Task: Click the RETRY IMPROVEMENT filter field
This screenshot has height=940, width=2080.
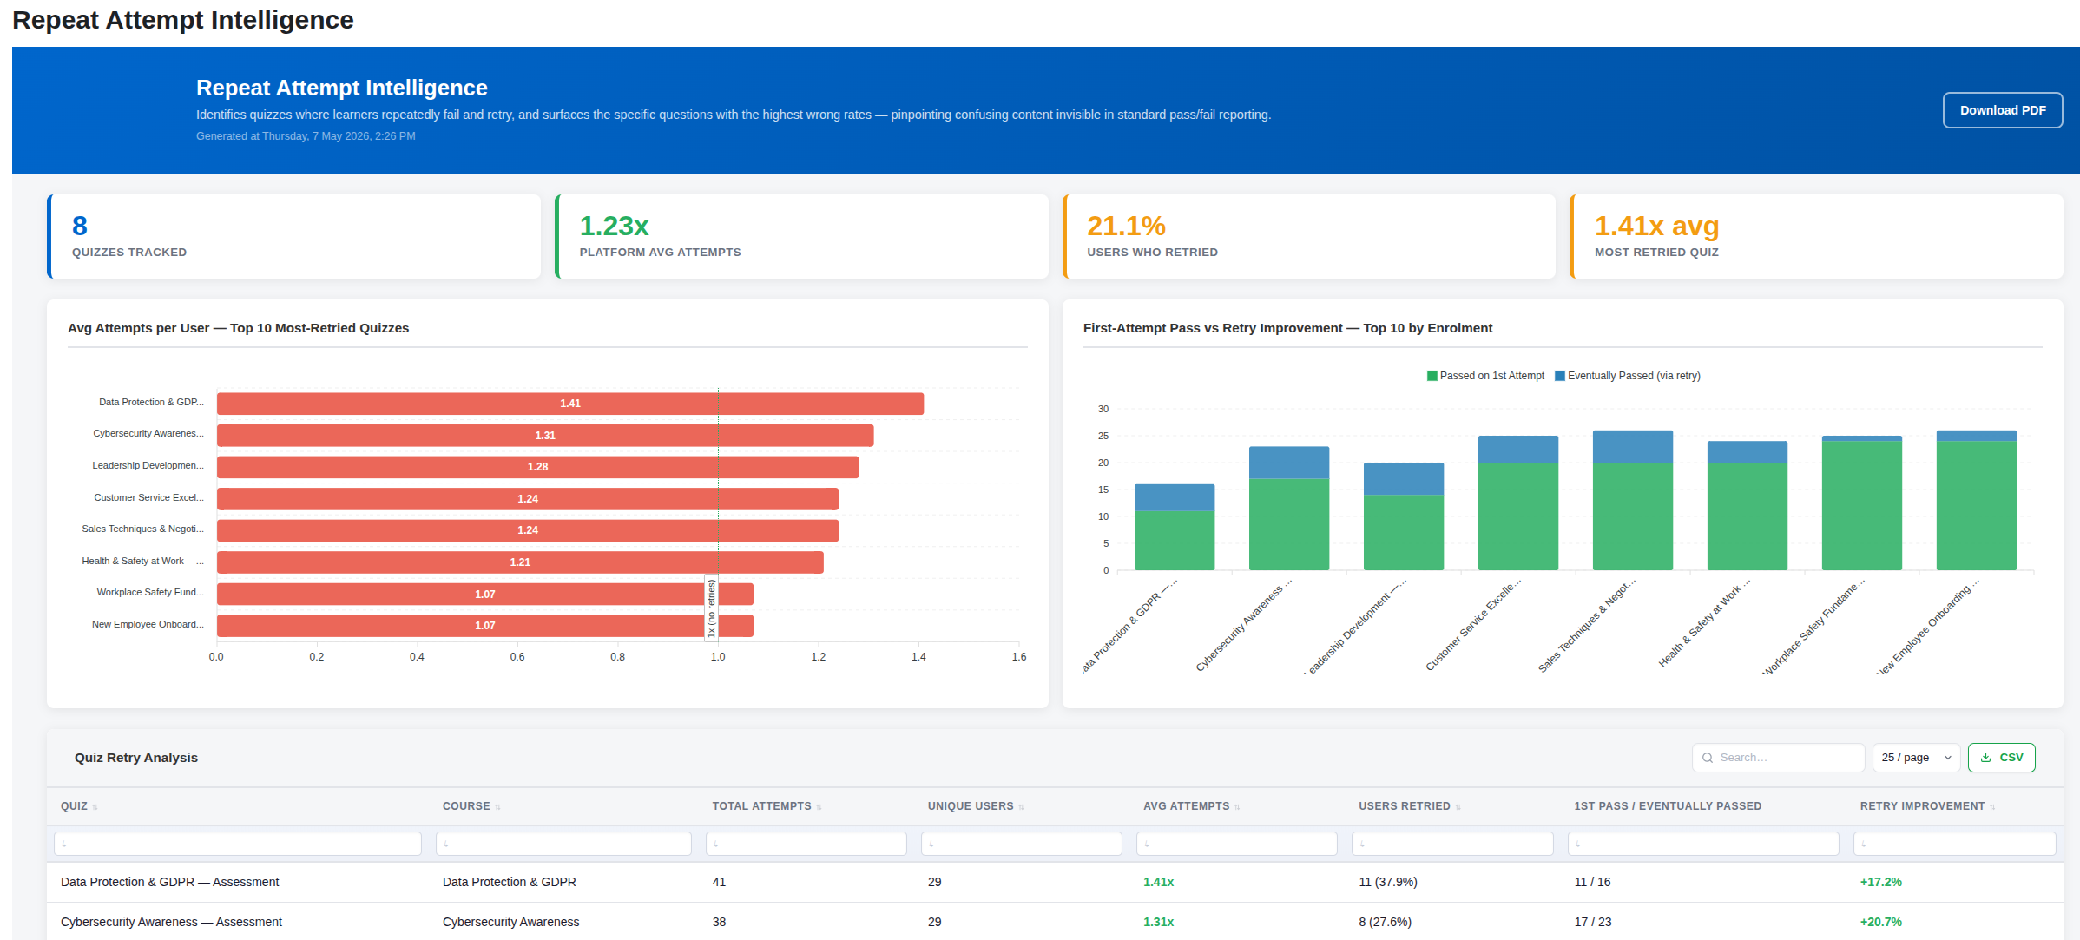Action: click(x=1954, y=844)
